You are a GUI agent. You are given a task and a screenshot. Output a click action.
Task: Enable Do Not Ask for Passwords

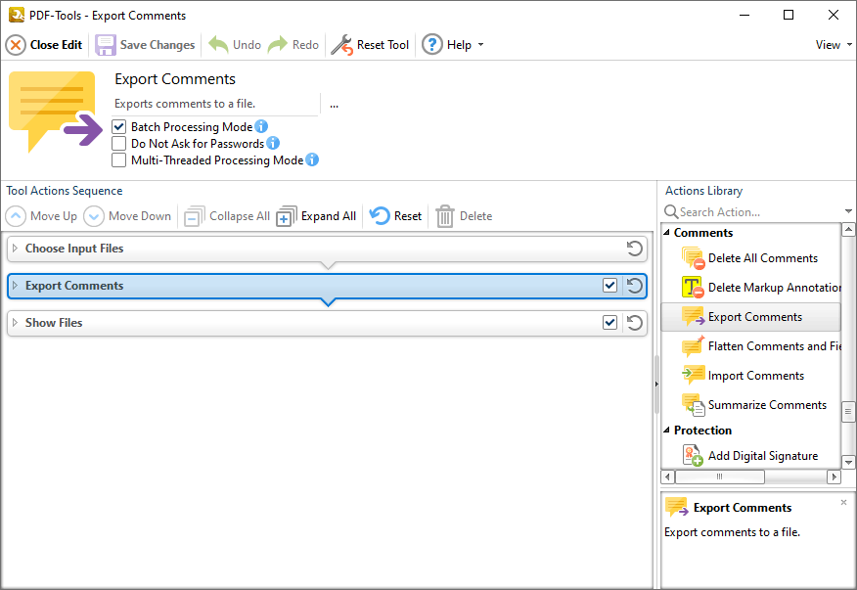point(118,143)
